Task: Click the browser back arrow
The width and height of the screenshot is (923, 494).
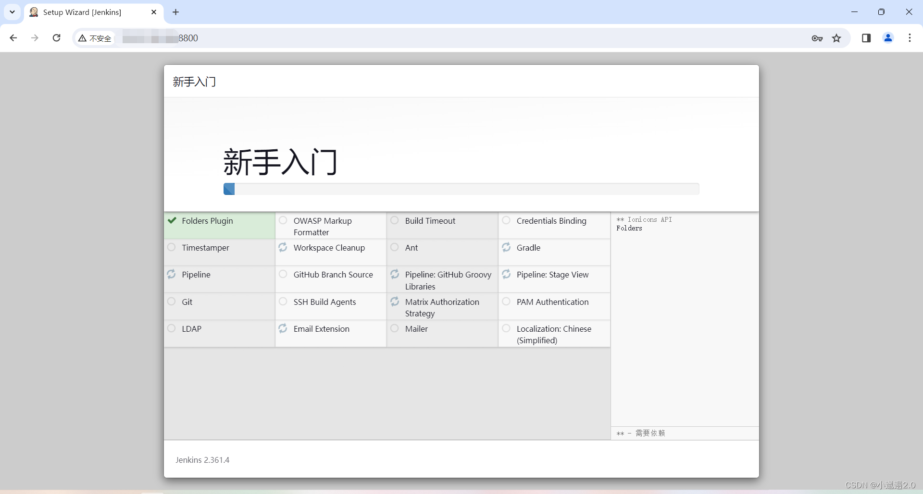Action: pos(13,38)
